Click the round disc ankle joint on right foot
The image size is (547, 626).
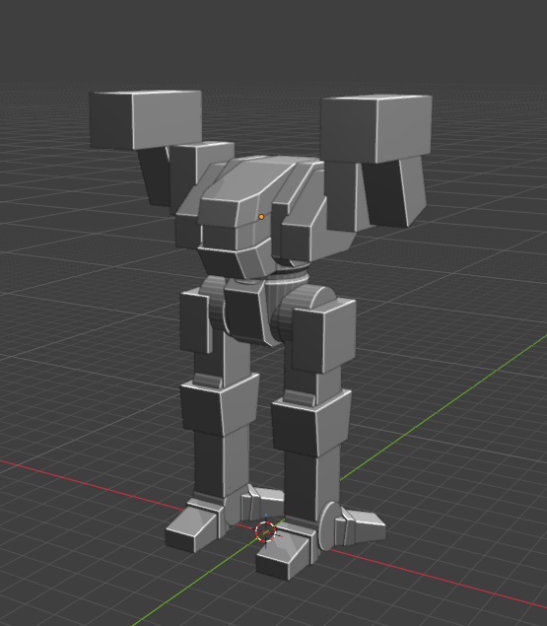pos(328,526)
